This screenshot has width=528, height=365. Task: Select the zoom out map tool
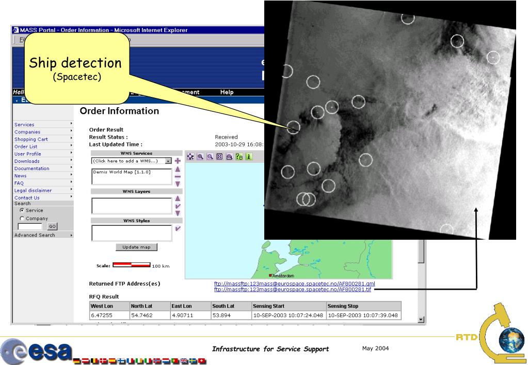tap(210, 156)
